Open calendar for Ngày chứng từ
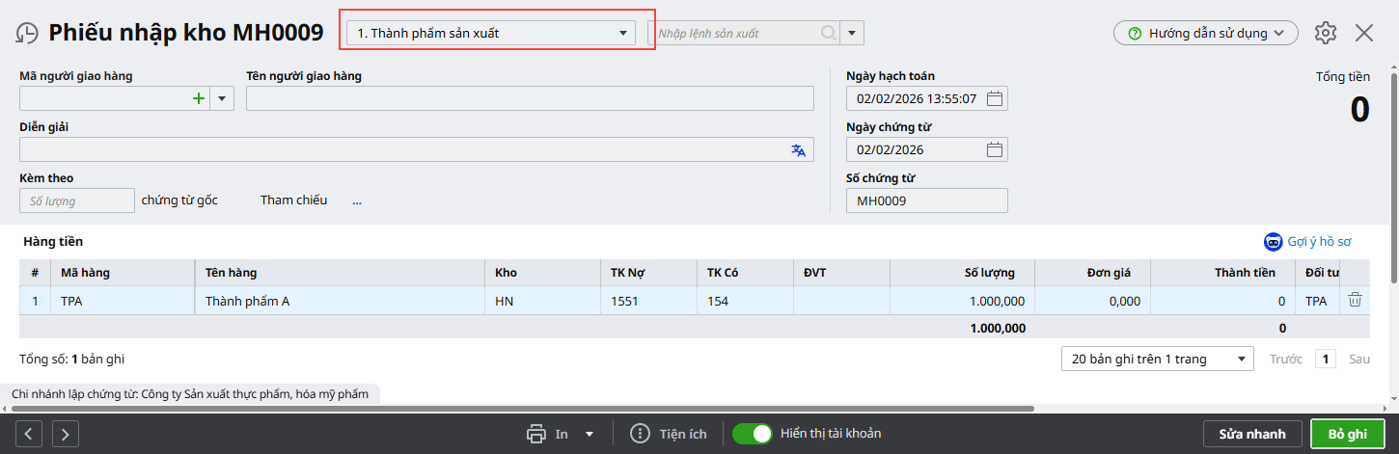Screen dimensions: 1399x454 click(x=995, y=149)
